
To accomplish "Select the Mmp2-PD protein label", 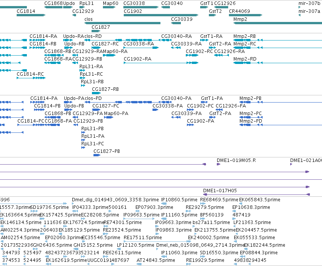I will tap(251, 121).
